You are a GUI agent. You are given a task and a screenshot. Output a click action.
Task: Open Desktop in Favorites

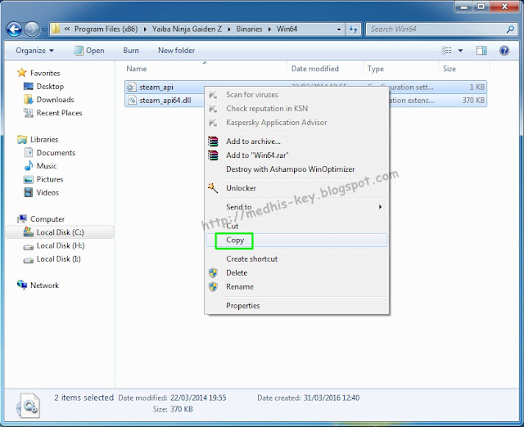(43, 86)
